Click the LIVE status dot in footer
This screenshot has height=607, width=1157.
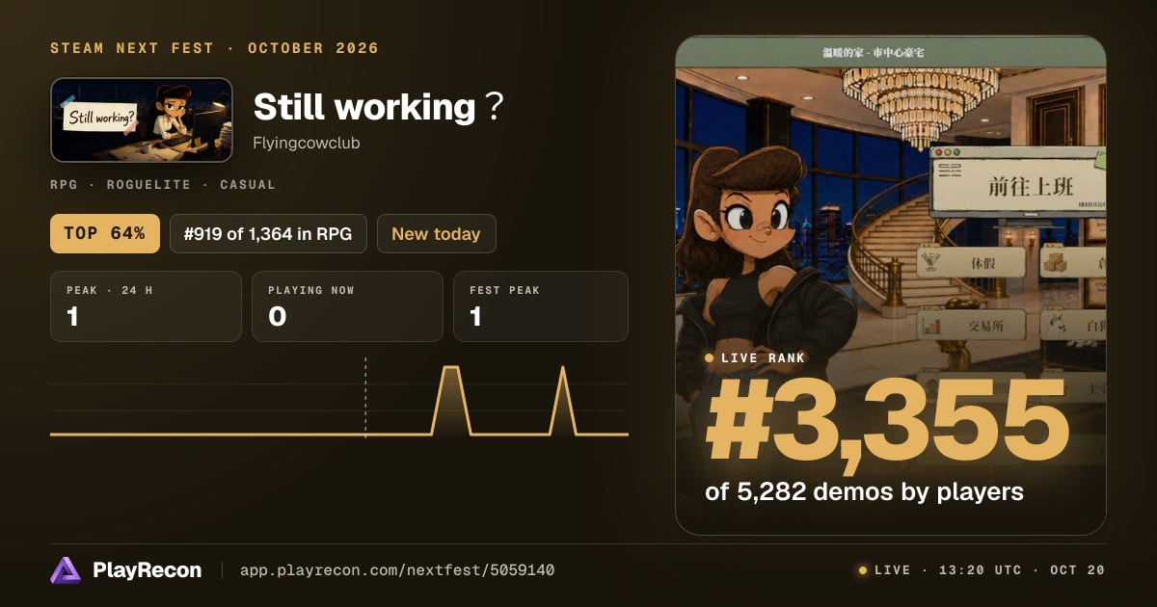click(863, 570)
